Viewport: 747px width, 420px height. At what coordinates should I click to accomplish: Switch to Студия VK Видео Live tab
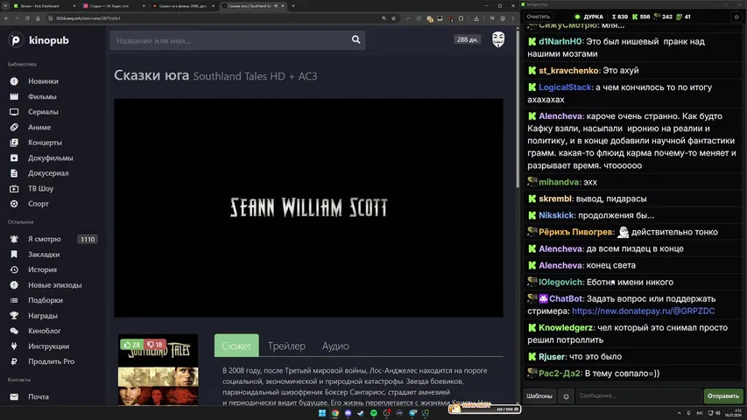[x=113, y=6]
